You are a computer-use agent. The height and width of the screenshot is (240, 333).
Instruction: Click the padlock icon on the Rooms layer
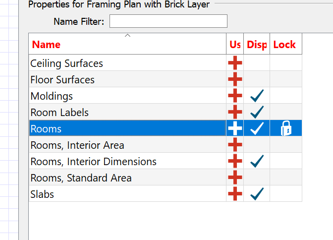pyautogui.click(x=286, y=128)
